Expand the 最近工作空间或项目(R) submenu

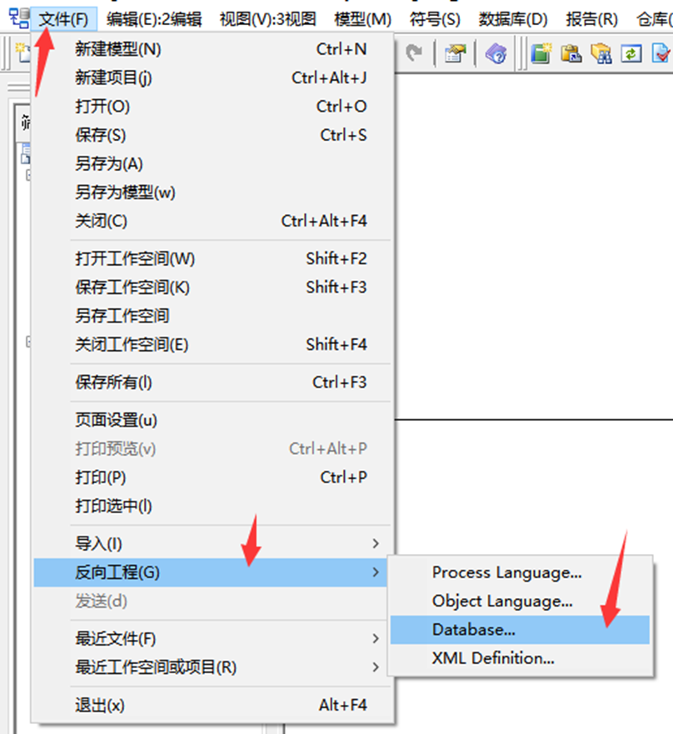[212, 667]
